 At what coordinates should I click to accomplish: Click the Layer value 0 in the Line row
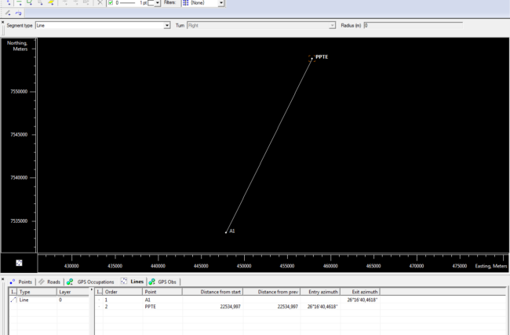pos(60,300)
